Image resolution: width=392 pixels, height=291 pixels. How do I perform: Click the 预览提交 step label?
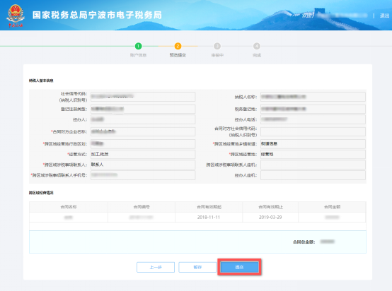(x=178, y=55)
